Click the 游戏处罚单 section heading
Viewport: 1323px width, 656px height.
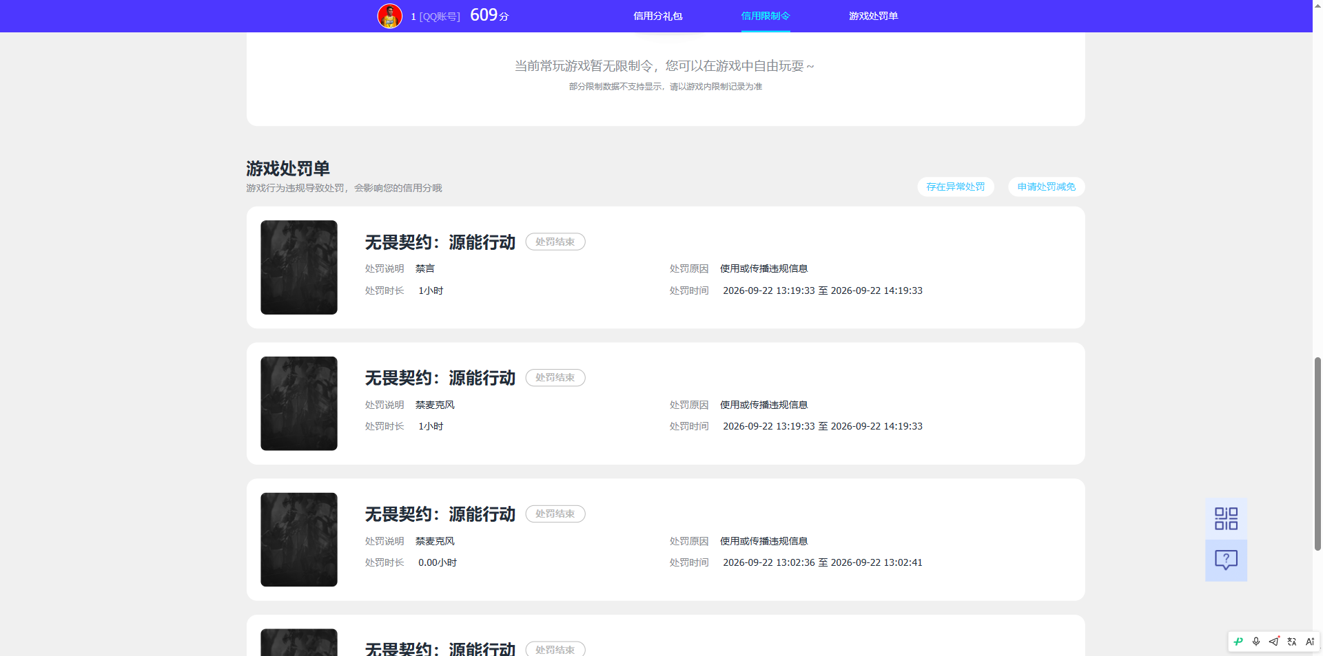tap(288, 169)
